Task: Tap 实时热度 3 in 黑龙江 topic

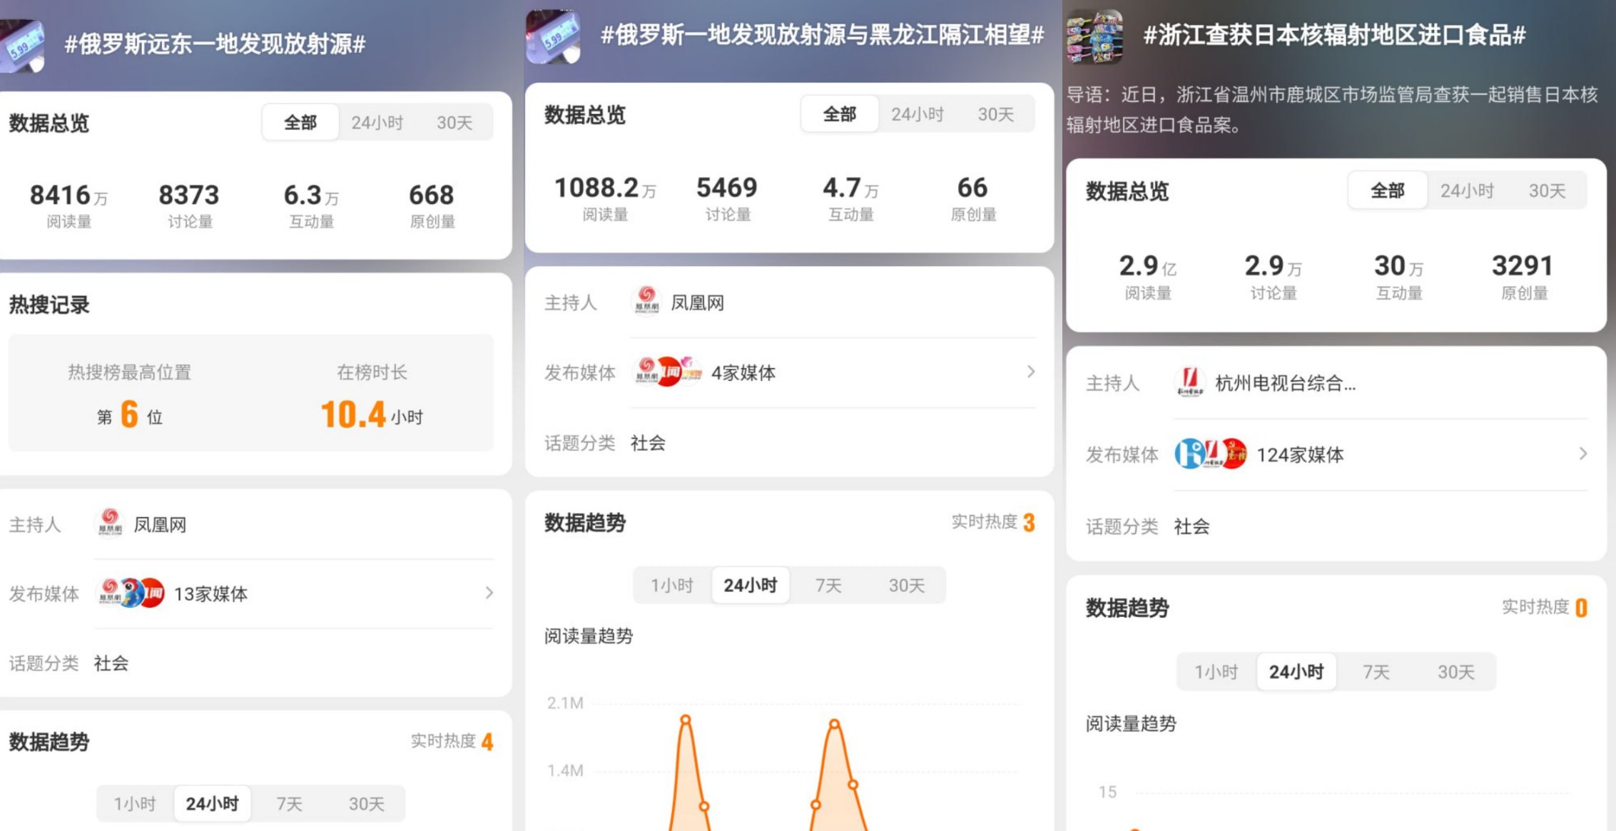Action: (993, 522)
